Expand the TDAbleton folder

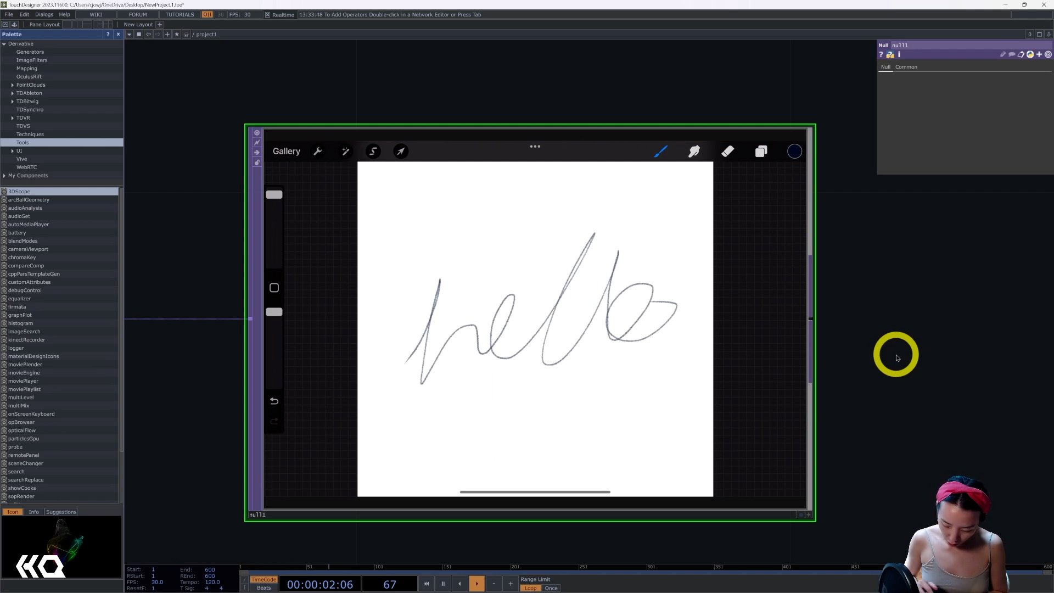pyautogui.click(x=13, y=93)
